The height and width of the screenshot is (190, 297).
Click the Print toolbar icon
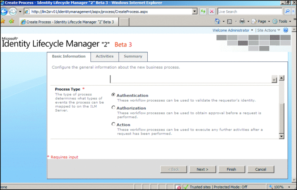pos(242,22)
